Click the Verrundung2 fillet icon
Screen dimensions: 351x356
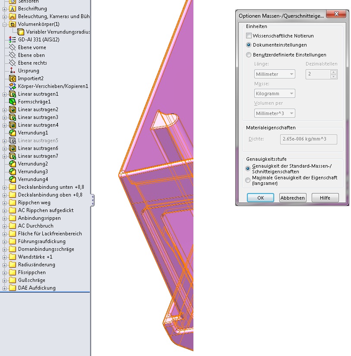coord(13,164)
